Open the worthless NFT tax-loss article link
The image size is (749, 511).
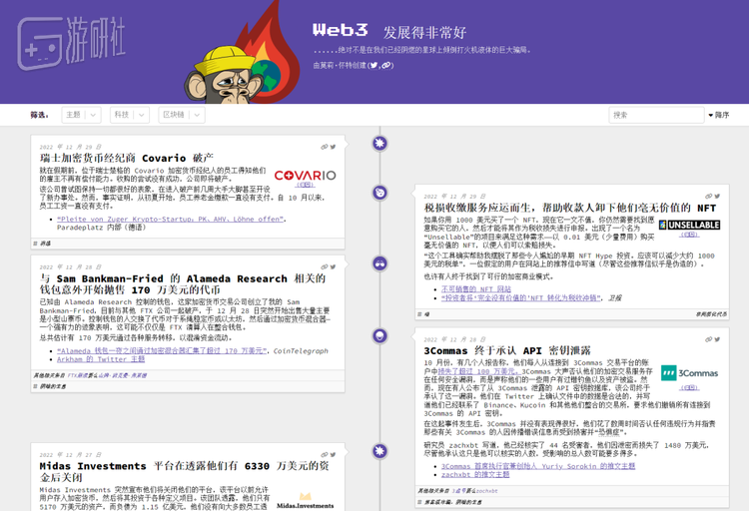[x=521, y=298]
